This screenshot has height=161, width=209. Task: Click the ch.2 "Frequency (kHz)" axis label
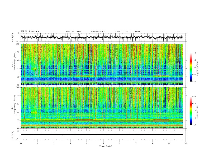[15, 105]
